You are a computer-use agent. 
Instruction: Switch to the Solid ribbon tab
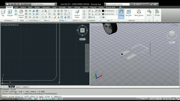click(16, 7)
